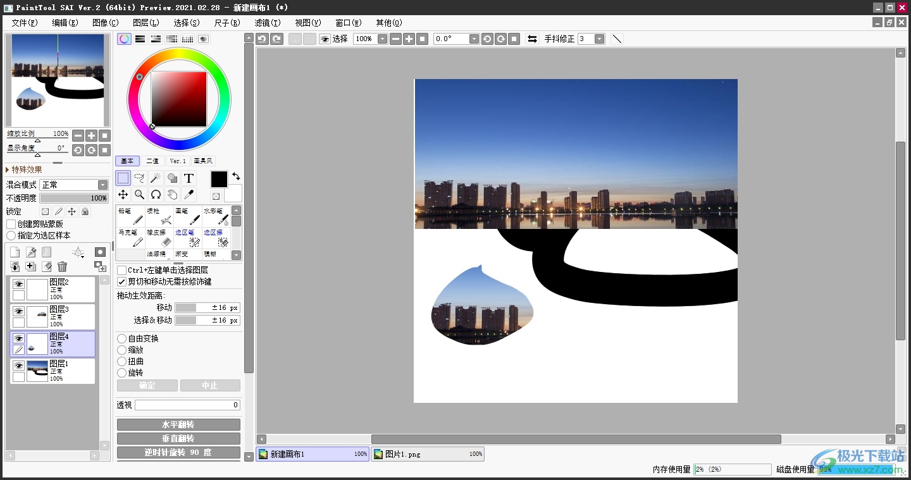Viewport: 911px width, 480px height.
Task: Open the 文件 menu
Action: click(x=25, y=22)
